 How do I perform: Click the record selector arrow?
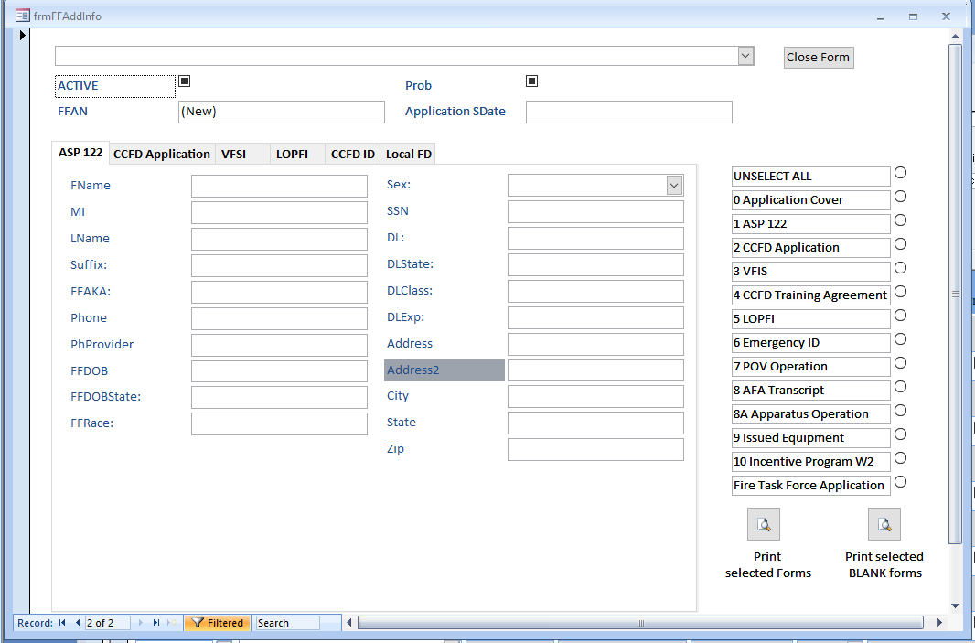coord(22,36)
